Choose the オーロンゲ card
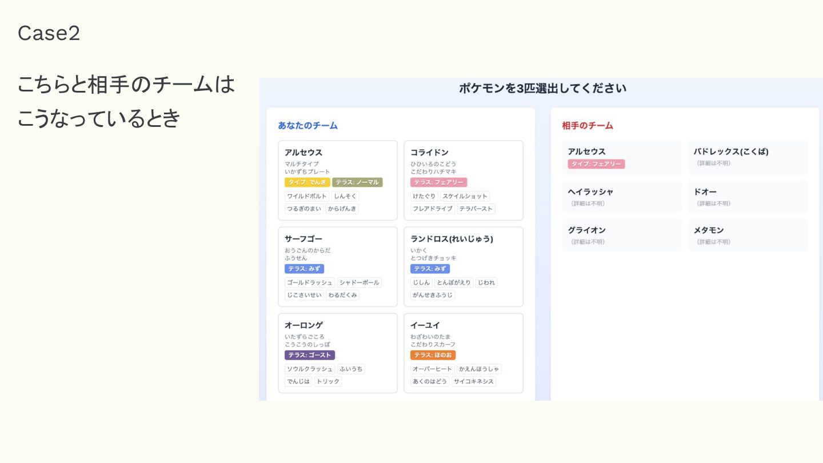This screenshot has height=463, width=823. pos(338,353)
